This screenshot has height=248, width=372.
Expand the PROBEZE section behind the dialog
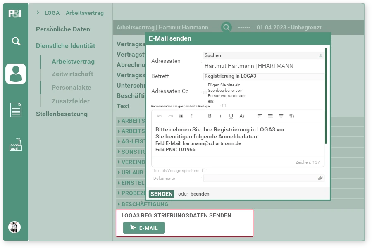[131, 193]
